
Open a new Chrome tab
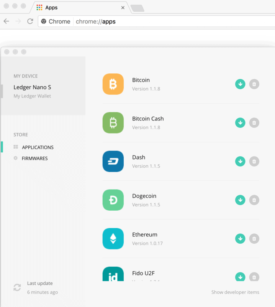pyautogui.click(x=137, y=8)
